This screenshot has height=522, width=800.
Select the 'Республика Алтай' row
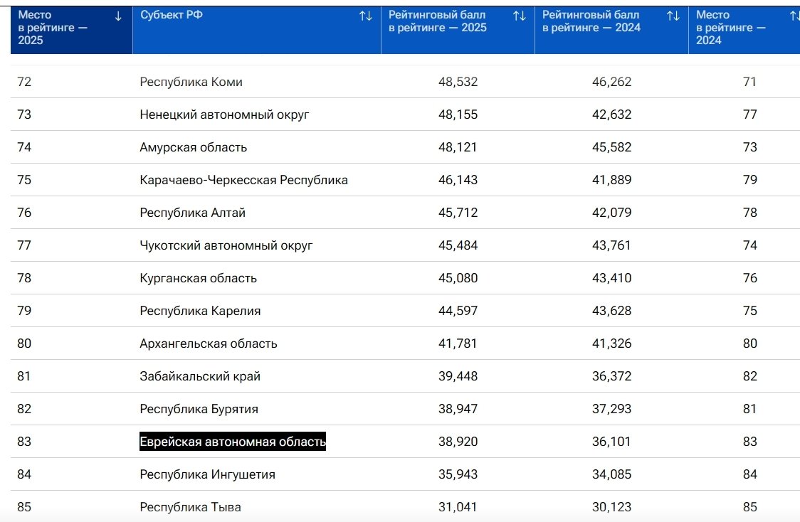click(x=192, y=213)
